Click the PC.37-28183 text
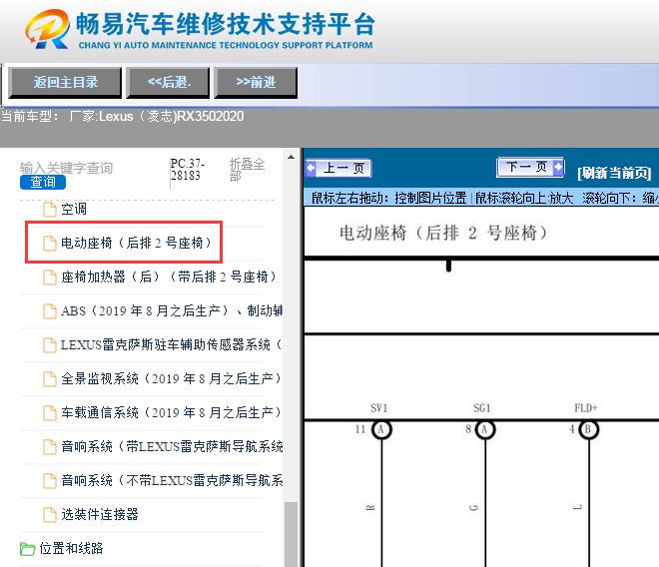Screen dimensions: 659x567 tap(187, 170)
